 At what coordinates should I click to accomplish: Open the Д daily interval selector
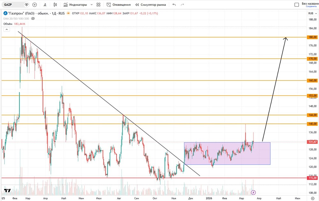coord(45,5)
